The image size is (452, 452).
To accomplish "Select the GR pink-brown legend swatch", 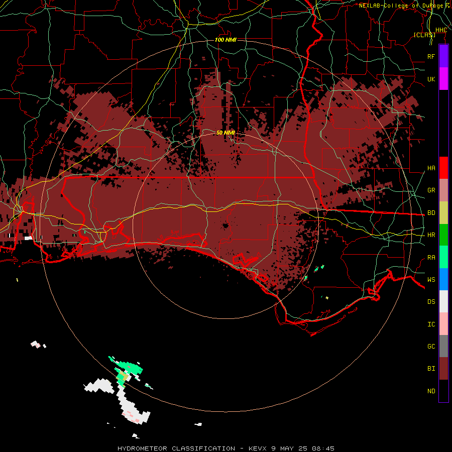I will pyautogui.click(x=443, y=190).
